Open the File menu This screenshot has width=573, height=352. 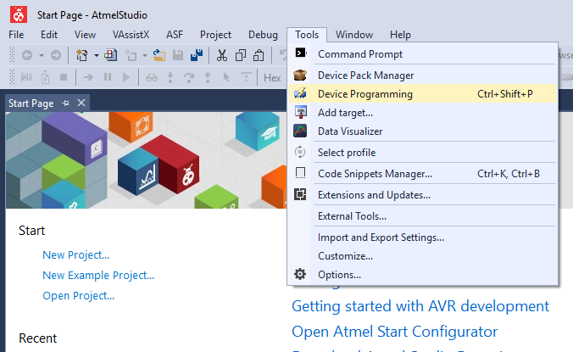16,35
